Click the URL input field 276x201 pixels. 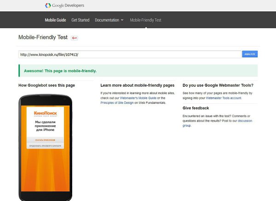tap(130, 55)
